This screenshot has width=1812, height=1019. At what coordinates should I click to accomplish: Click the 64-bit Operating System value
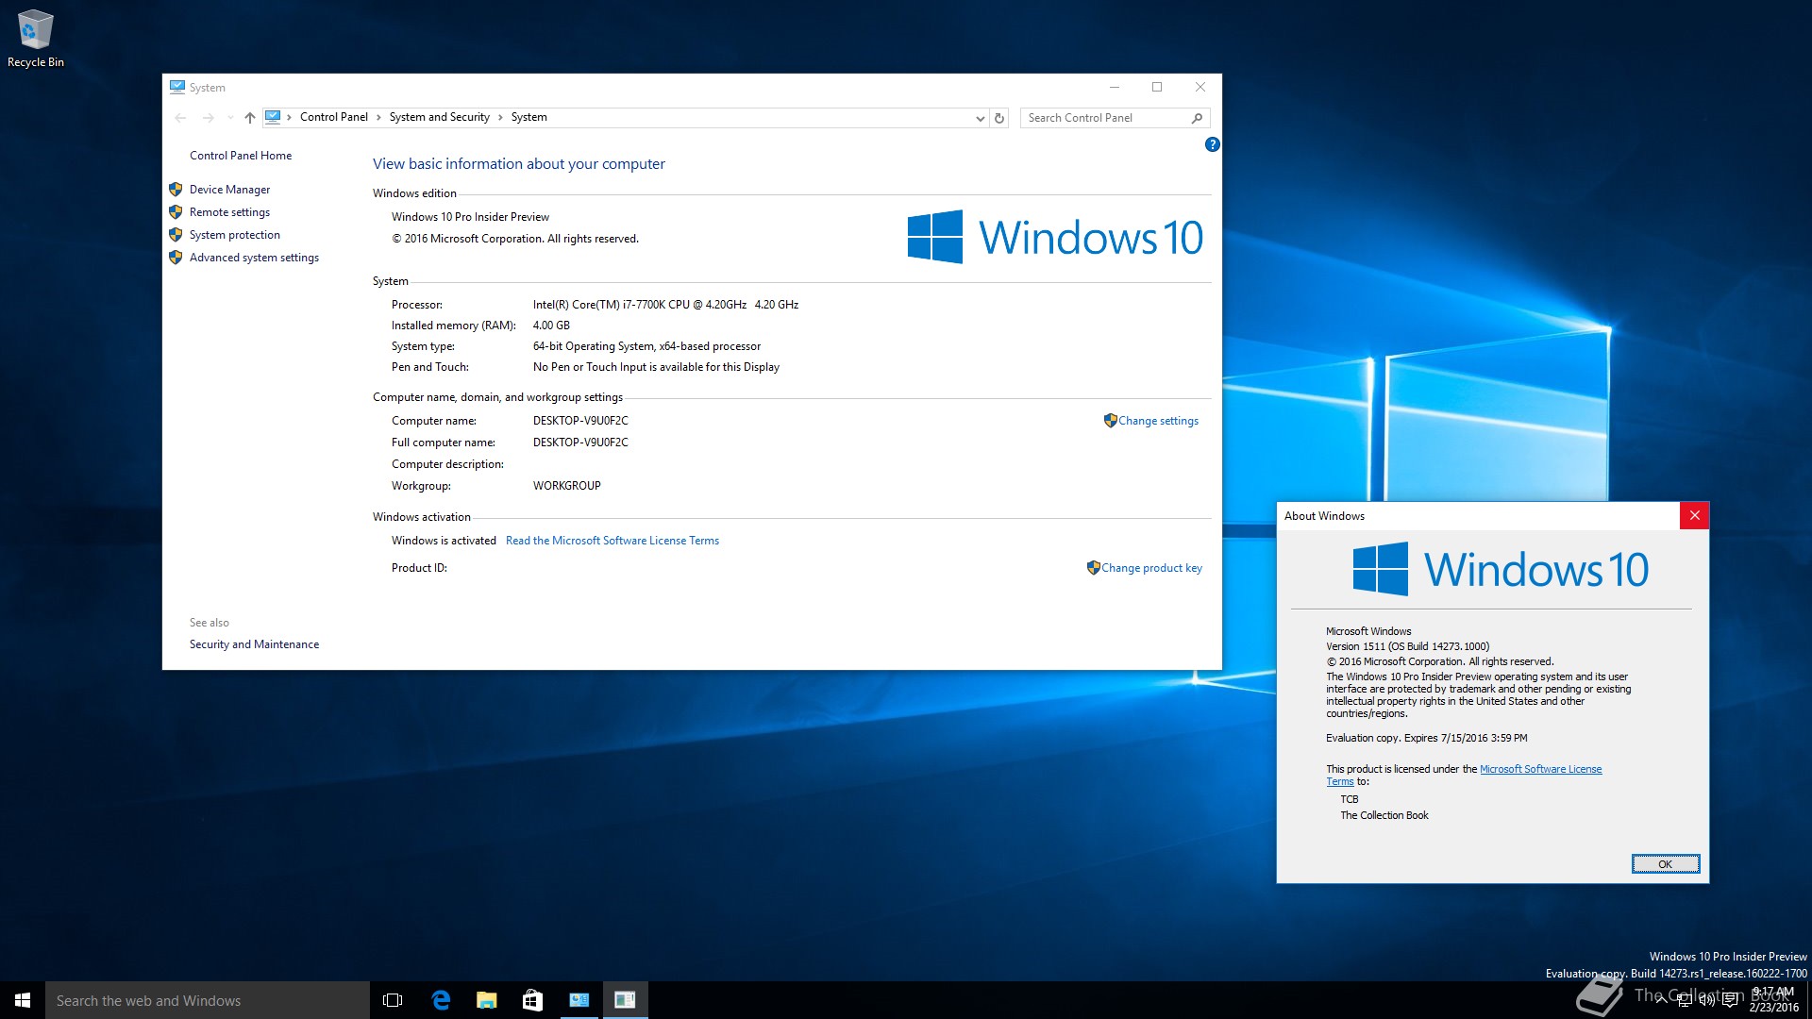pyautogui.click(x=646, y=346)
